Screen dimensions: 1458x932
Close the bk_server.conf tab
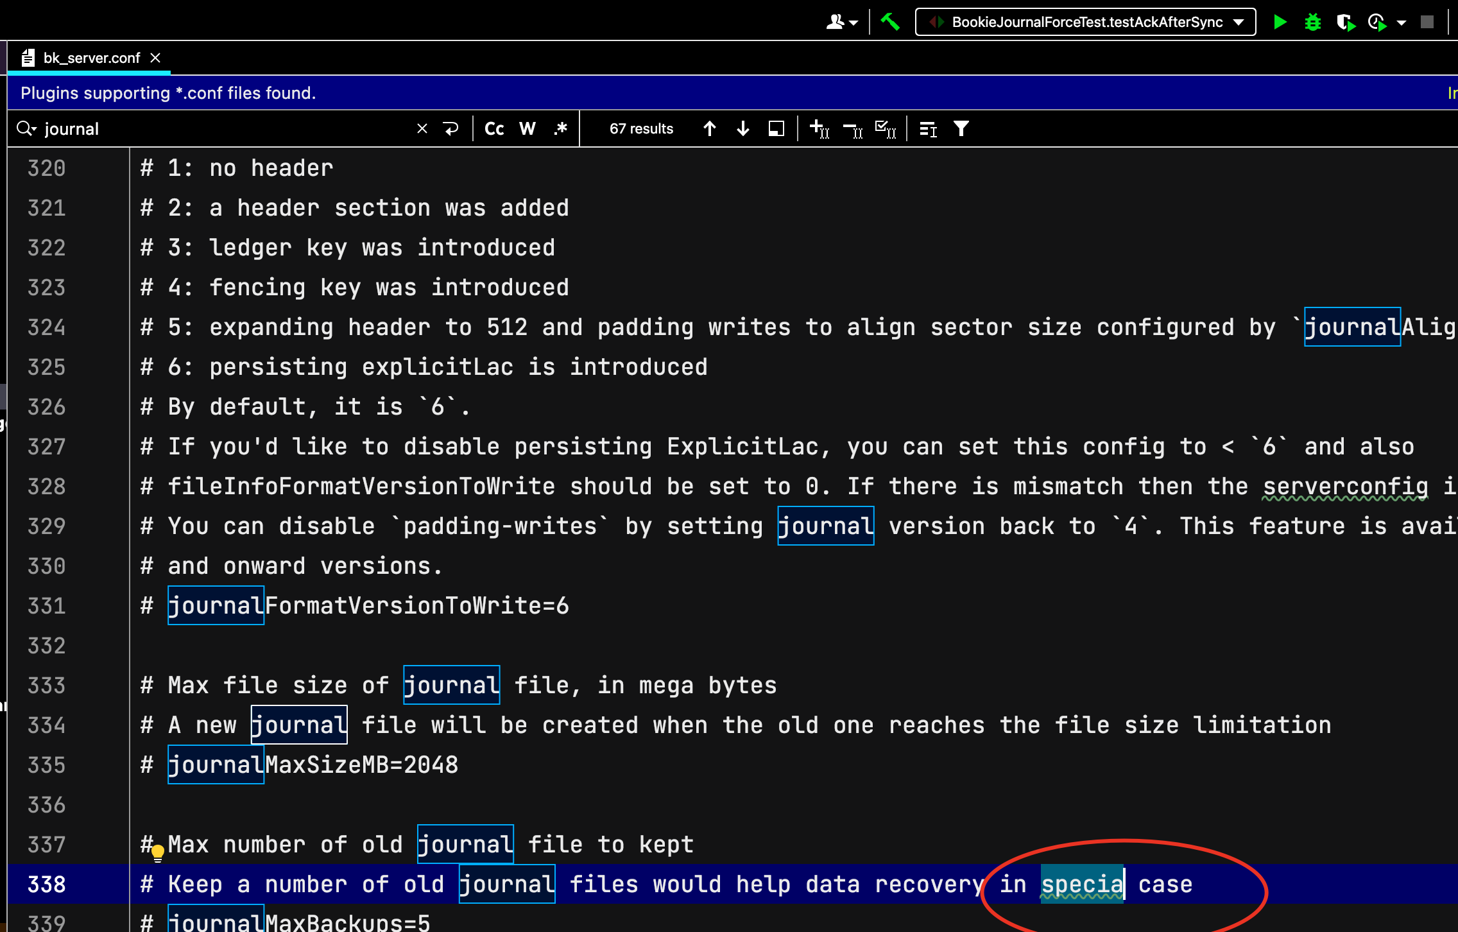155,58
